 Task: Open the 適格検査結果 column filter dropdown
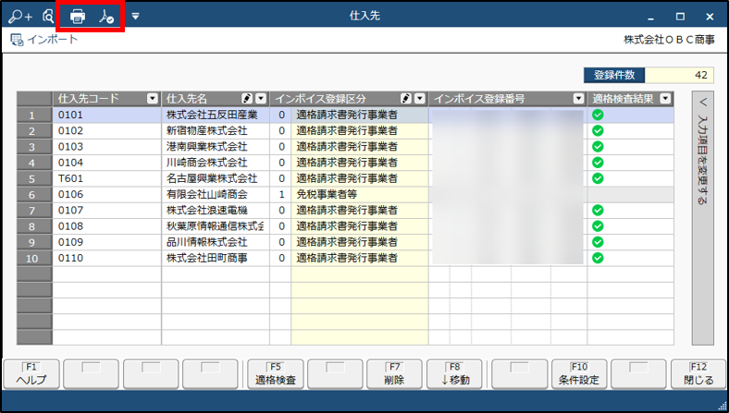click(x=666, y=99)
